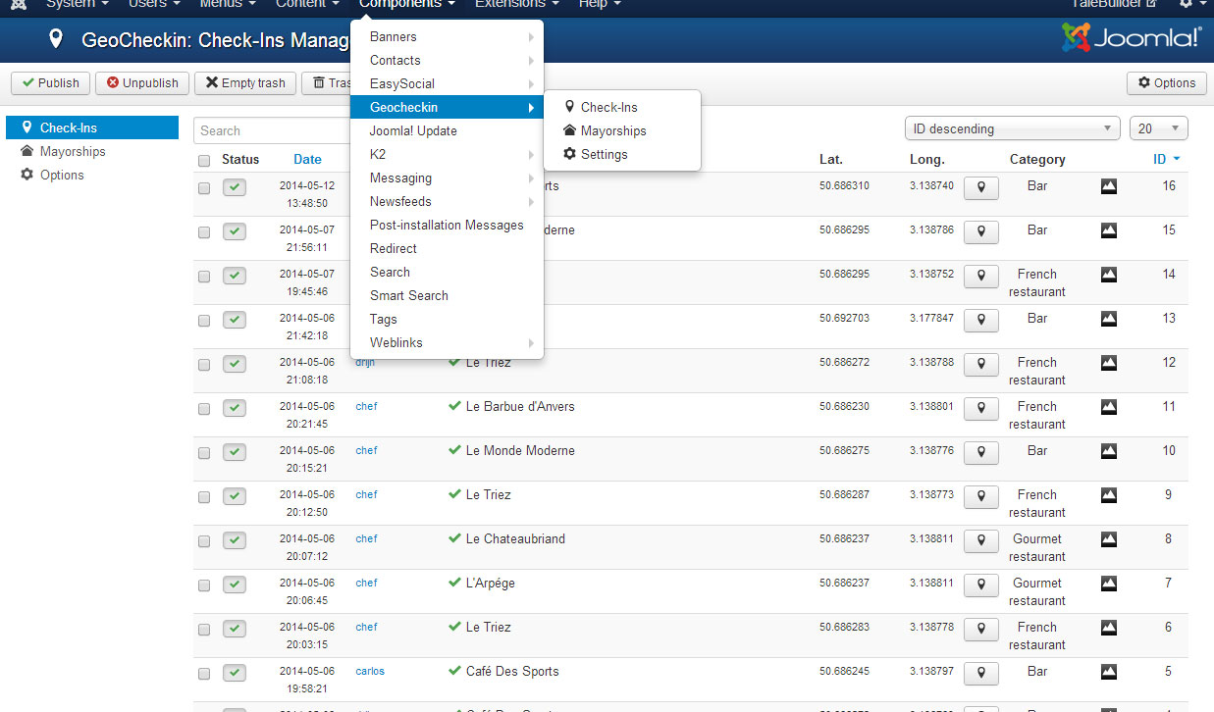Viewport: 1214px width, 712px height.
Task: Show map location for row ID 10
Action: [980, 452]
